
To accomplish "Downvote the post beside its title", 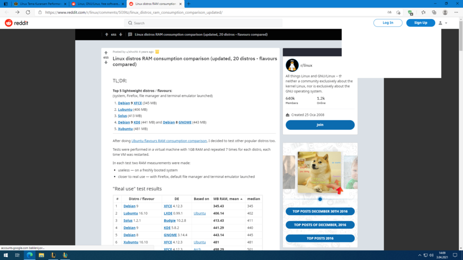I will [x=105, y=63].
